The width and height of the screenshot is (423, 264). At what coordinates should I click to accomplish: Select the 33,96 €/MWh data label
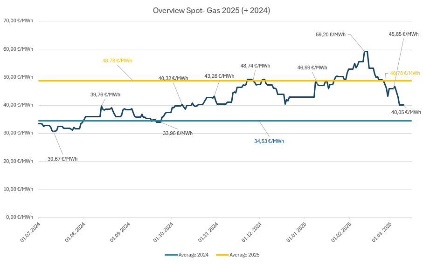tap(177, 133)
